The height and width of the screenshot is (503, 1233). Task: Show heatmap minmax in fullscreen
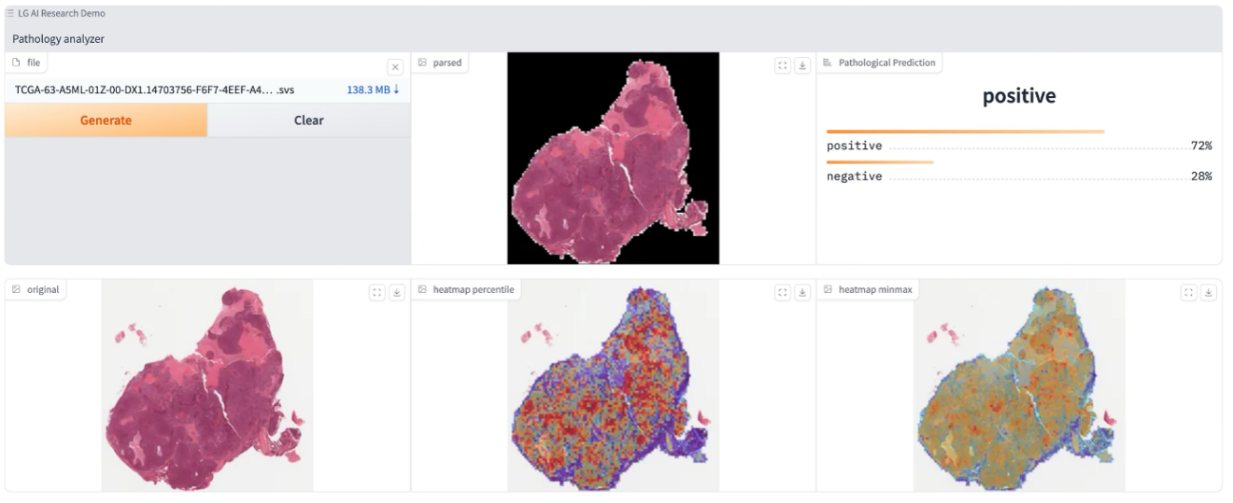[x=1189, y=292]
